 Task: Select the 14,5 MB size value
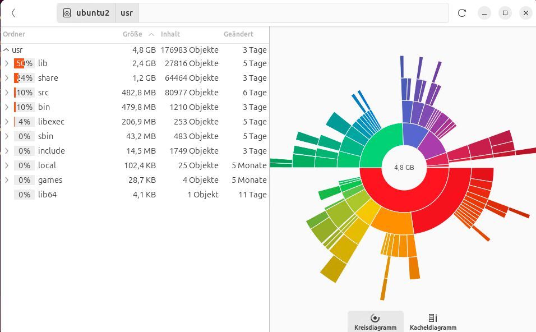point(141,151)
